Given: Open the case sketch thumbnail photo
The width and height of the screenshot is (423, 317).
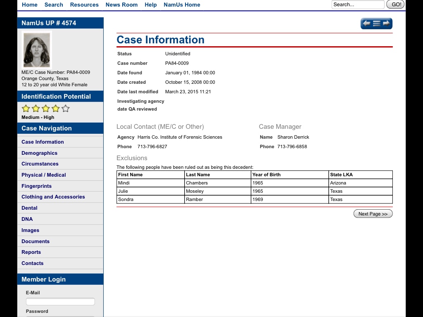Looking at the screenshot, I should point(37,50).
